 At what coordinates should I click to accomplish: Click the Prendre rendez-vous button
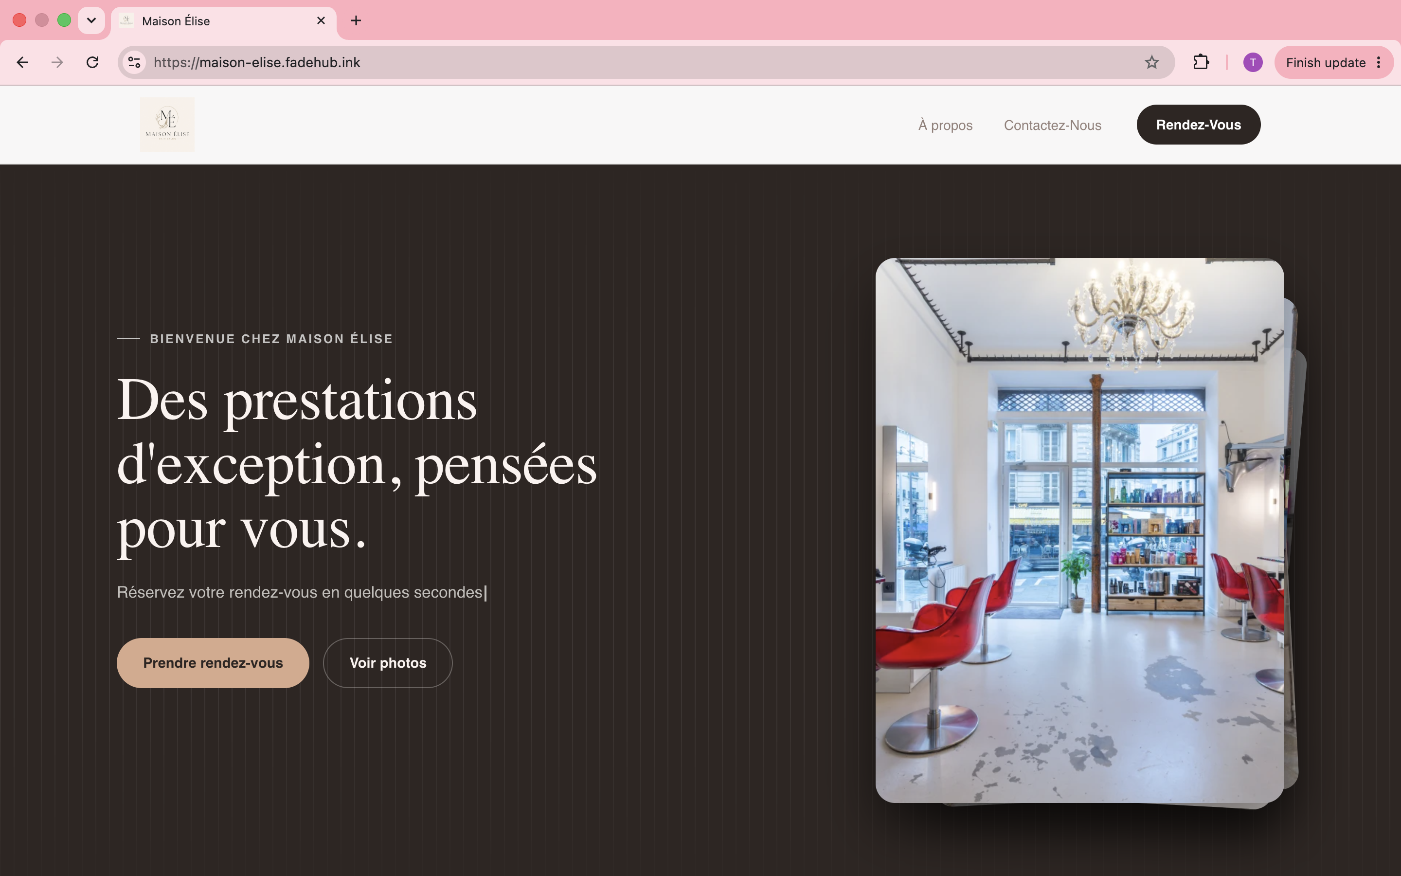[213, 663]
